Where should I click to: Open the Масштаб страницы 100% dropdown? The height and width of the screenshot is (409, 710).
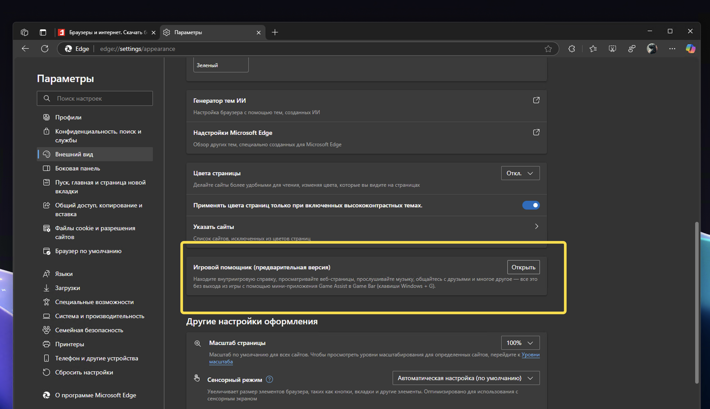tap(520, 343)
